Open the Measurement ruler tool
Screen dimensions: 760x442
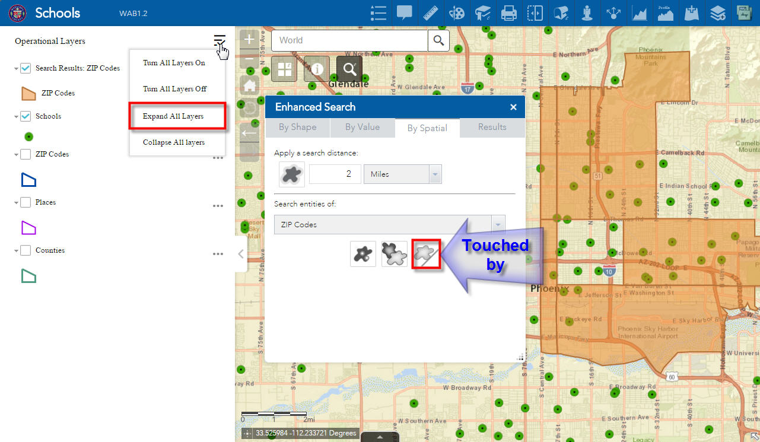[431, 13]
